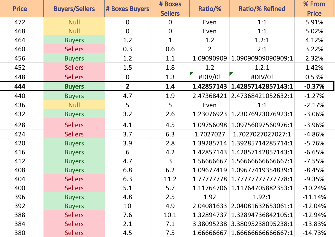Select ratio 1.7027027 in row 424

[210, 134]
